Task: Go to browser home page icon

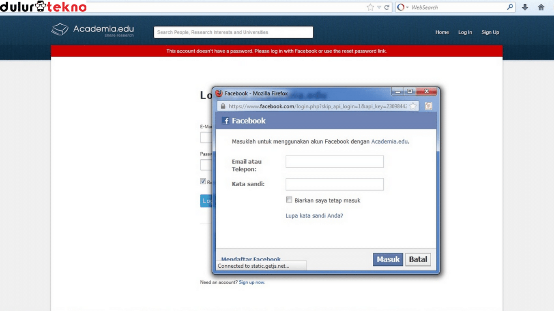Action: click(x=541, y=7)
